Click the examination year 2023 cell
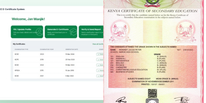Image resolution: width=206 pixels, height=103 pixels. tap(42, 54)
